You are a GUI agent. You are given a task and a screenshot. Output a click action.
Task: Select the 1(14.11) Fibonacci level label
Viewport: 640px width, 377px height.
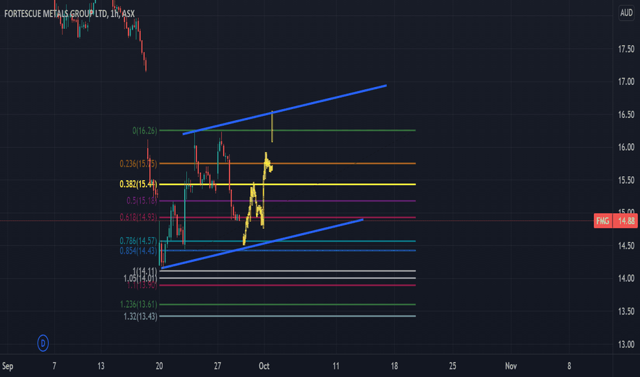coord(144,271)
